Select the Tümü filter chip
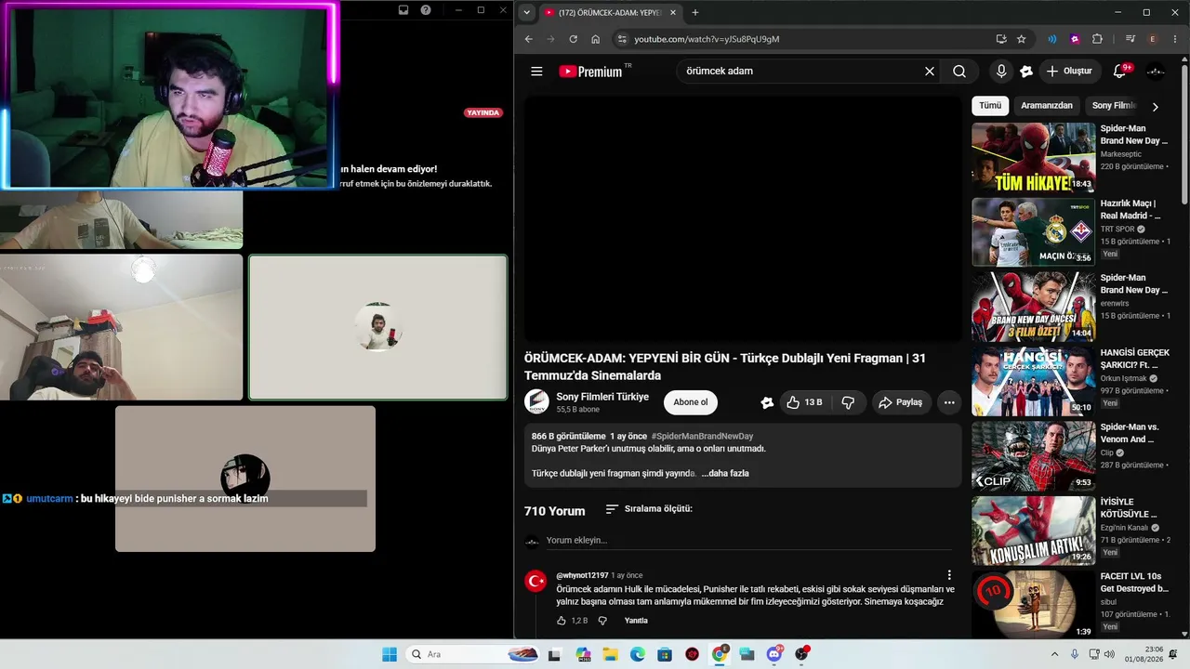Viewport: 1190px width, 669px height. [990, 106]
